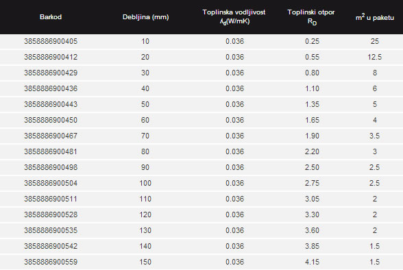
Task: Select the 3.5 m² package value
Action: click(374, 136)
